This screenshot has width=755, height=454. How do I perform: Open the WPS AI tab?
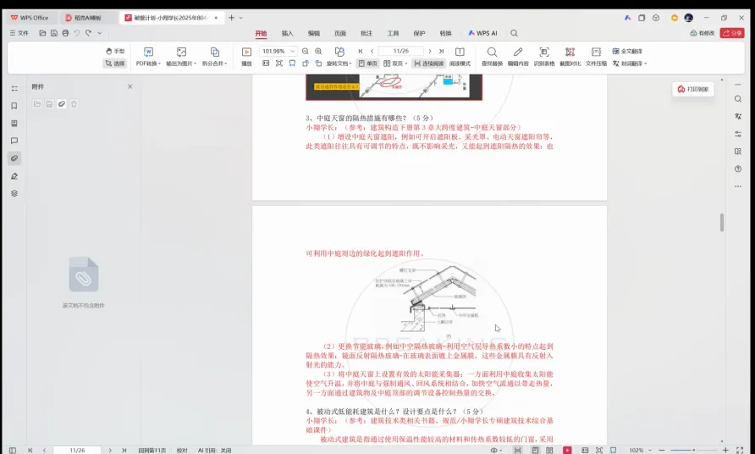point(482,33)
